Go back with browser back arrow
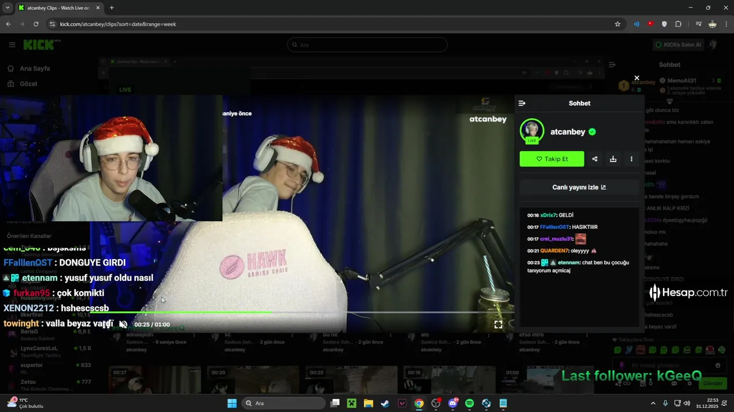Image resolution: width=734 pixels, height=412 pixels. click(x=8, y=24)
